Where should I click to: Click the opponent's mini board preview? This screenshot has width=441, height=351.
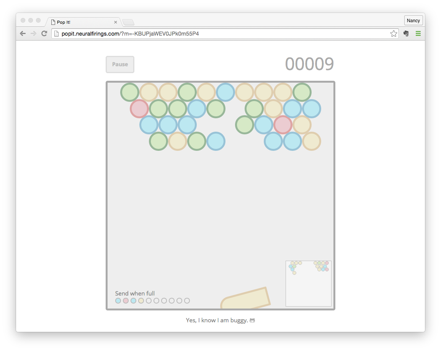pyautogui.click(x=308, y=284)
